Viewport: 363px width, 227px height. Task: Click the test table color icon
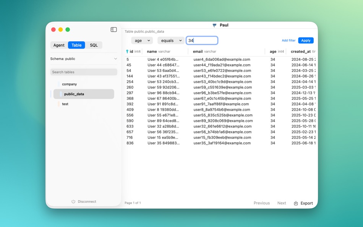click(x=58, y=104)
